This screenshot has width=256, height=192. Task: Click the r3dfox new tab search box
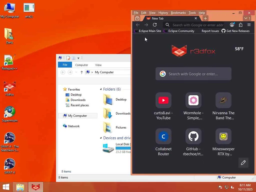tap(193, 74)
